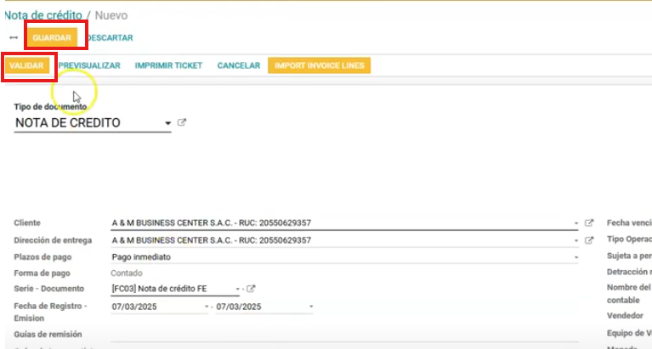
Task: Click the double-arrow icon left of Guardar
Action: 13,38
